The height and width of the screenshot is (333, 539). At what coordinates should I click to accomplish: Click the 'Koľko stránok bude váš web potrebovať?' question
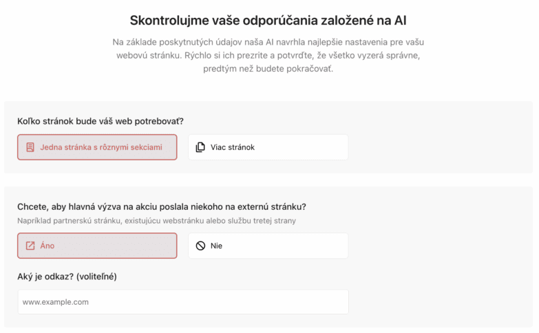click(x=101, y=121)
